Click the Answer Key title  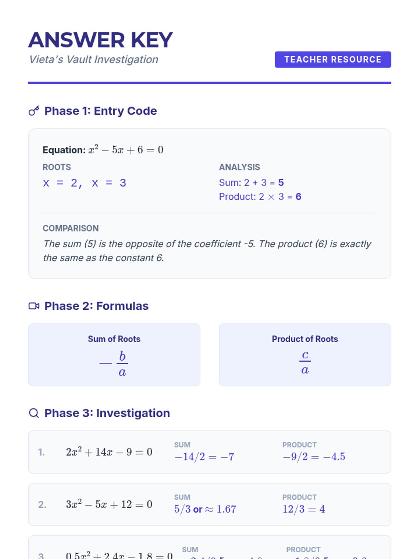click(x=101, y=40)
